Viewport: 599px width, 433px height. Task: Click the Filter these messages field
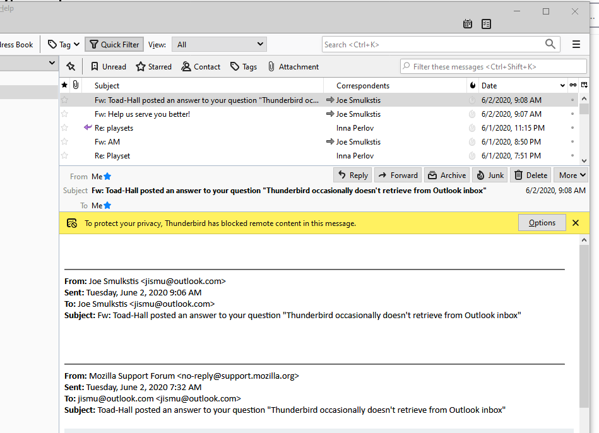coord(494,66)
